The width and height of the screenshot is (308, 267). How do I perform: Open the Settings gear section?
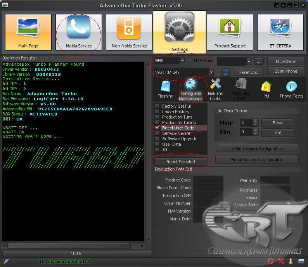click(180, 32)
